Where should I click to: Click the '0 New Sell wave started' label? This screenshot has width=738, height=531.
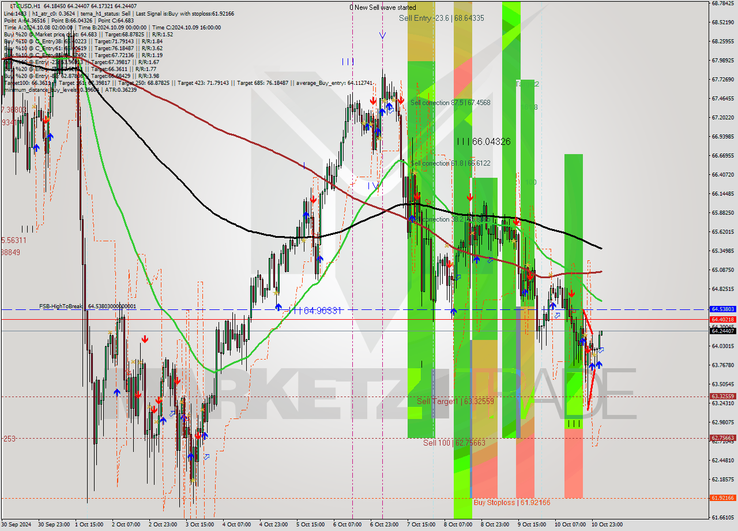coord(383,8)
